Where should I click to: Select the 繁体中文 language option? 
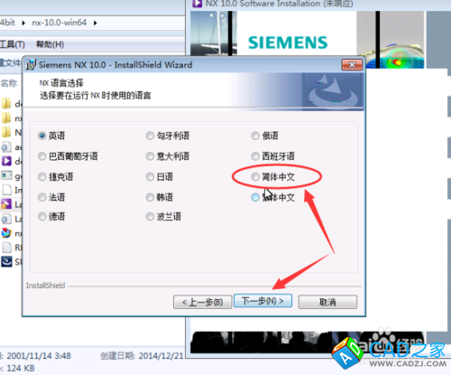click(x=255, y=197)
